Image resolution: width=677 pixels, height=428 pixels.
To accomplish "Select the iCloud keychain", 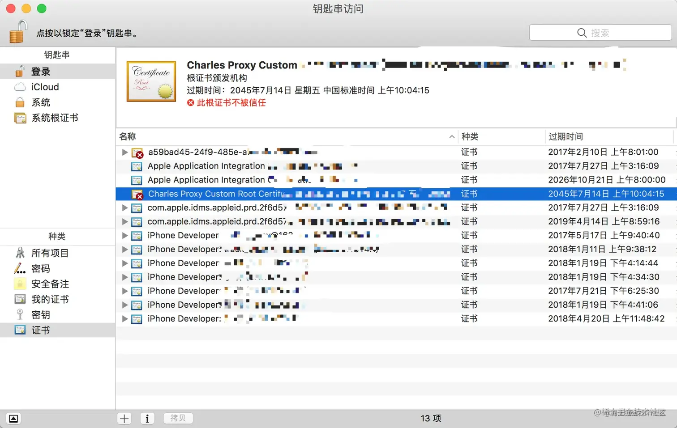I will click(x=57, y=87).
